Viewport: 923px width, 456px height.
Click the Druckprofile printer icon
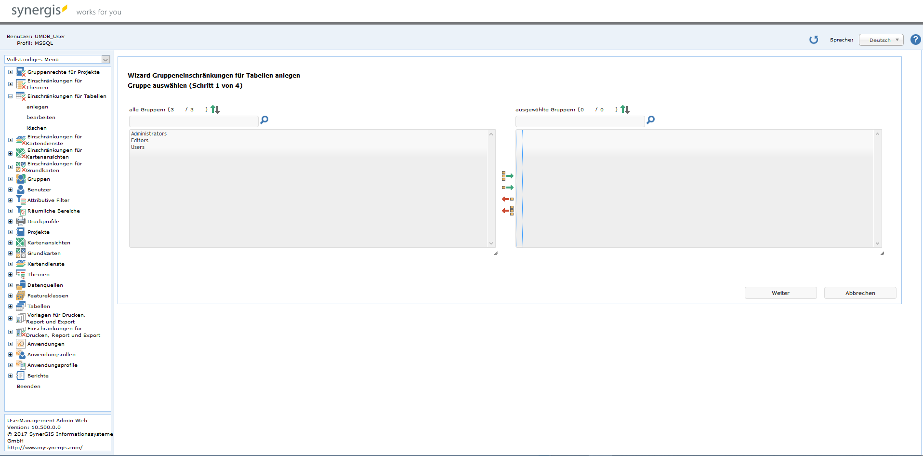(21, 221)
